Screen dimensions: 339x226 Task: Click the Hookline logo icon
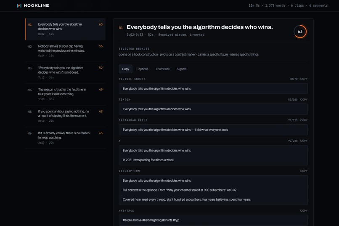click(19, 5)
